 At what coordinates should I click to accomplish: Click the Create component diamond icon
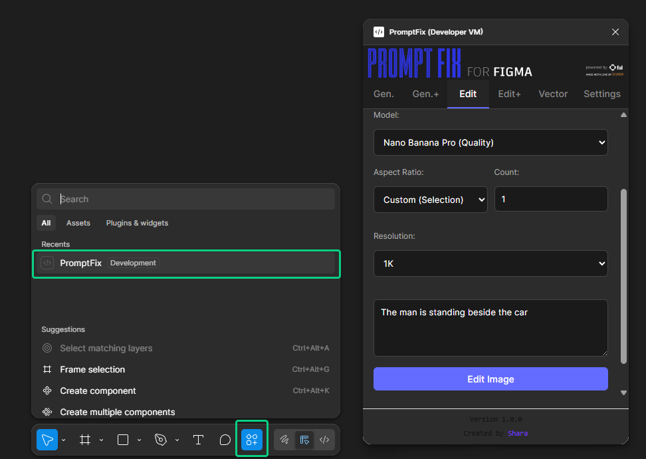coord(47,390)
